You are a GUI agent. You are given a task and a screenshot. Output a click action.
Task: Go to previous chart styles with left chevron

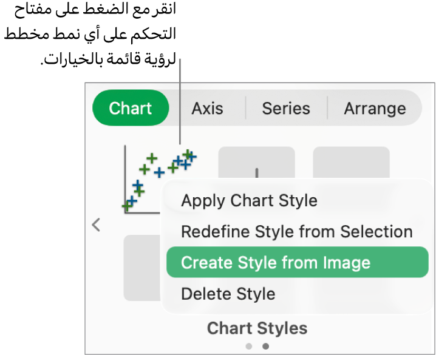point(96,225)
